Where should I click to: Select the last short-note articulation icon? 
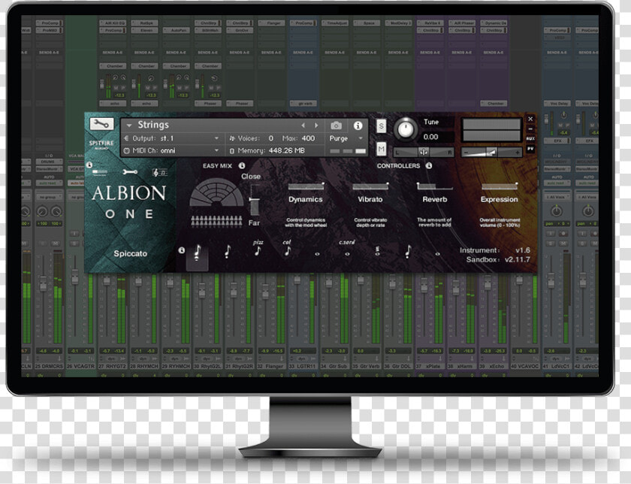(408, 252)
